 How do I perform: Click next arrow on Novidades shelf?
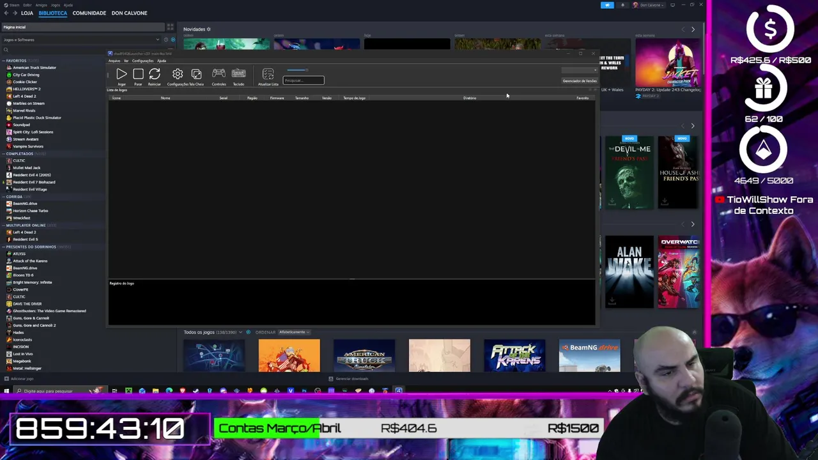(693, 29)
